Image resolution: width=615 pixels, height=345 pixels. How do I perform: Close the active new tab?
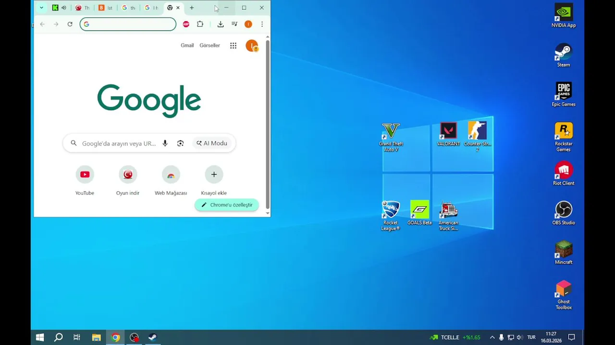pos(178,8)
